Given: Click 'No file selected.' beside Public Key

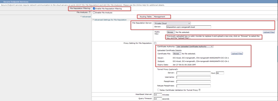Looking at the screenshot, I should [183, 32].
